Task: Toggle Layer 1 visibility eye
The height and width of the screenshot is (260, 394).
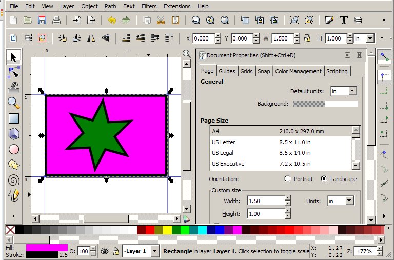Action: pyautogui.click(x=105, y=251)
